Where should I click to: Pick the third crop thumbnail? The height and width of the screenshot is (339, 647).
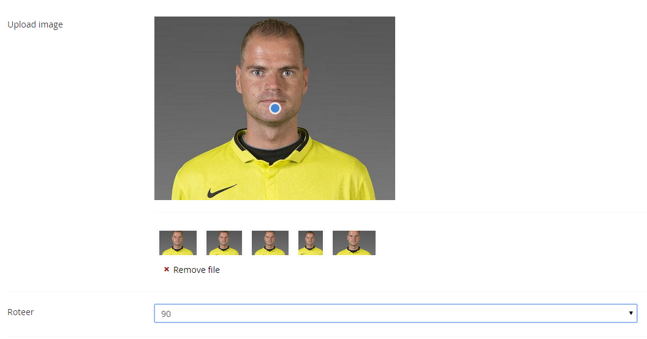coord(270,243)
